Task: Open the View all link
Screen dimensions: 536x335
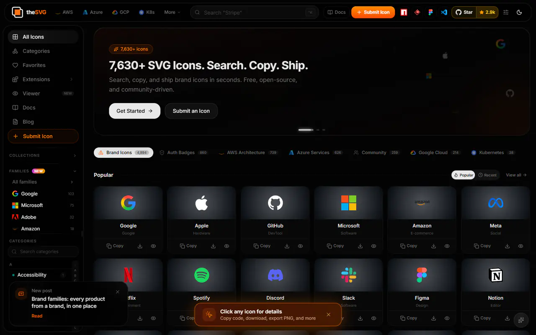Action: tap(516, 175)
